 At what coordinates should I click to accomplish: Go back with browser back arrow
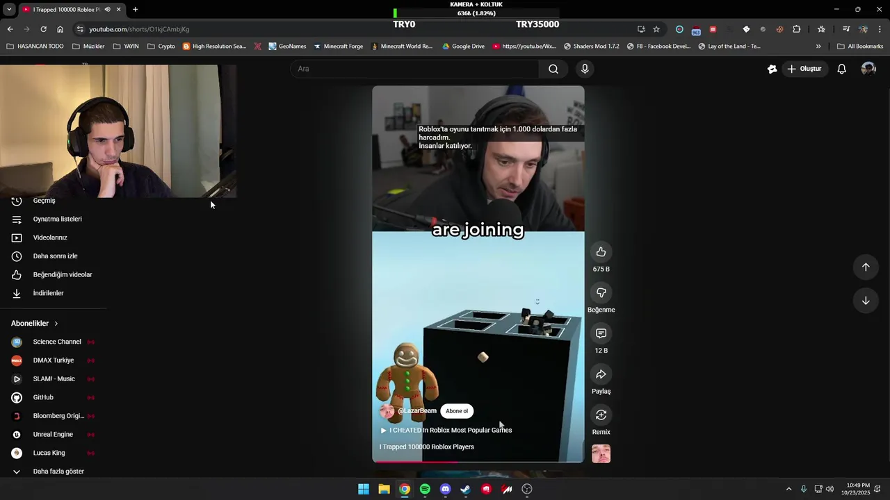10,29
